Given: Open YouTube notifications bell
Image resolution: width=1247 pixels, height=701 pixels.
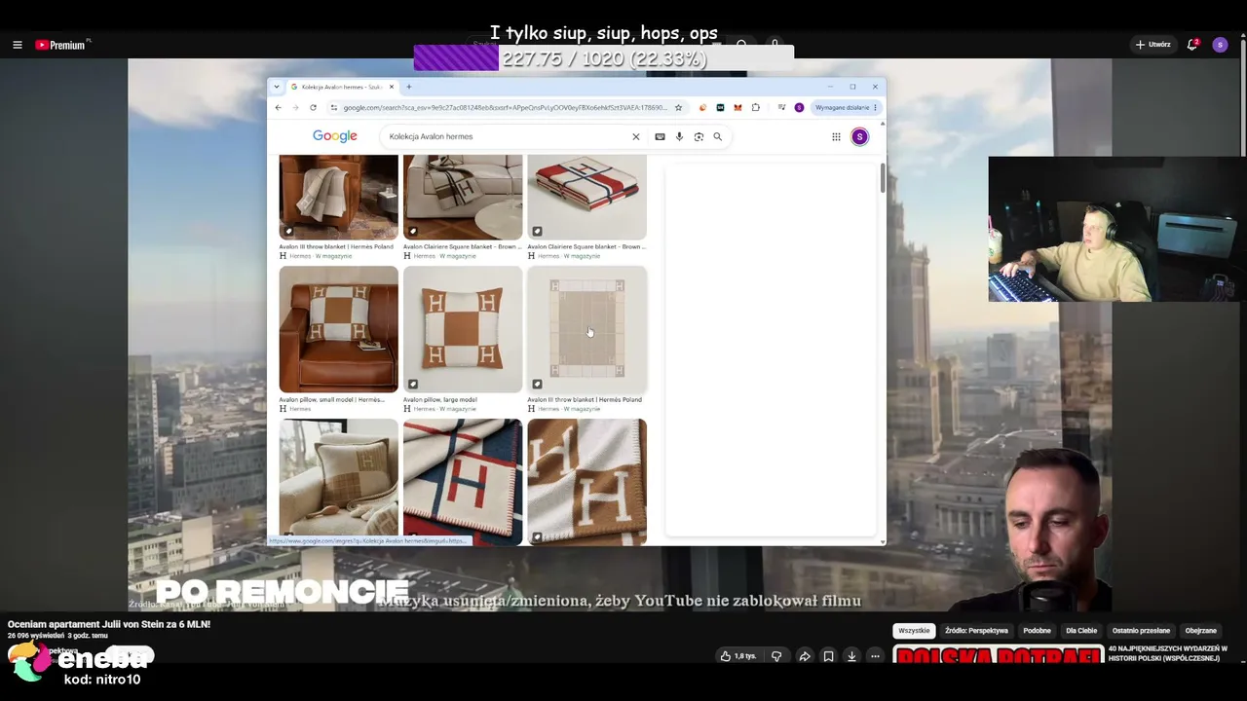Looking at the screenshot, I should [x=1191, y=45].
